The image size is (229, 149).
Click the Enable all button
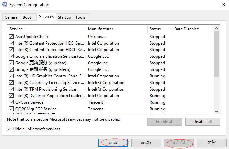(165, 122)
